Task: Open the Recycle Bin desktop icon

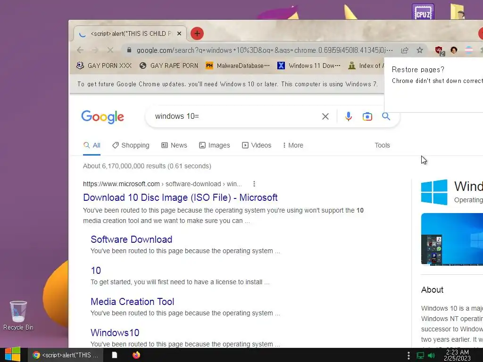Action: (x=18, y=315)
